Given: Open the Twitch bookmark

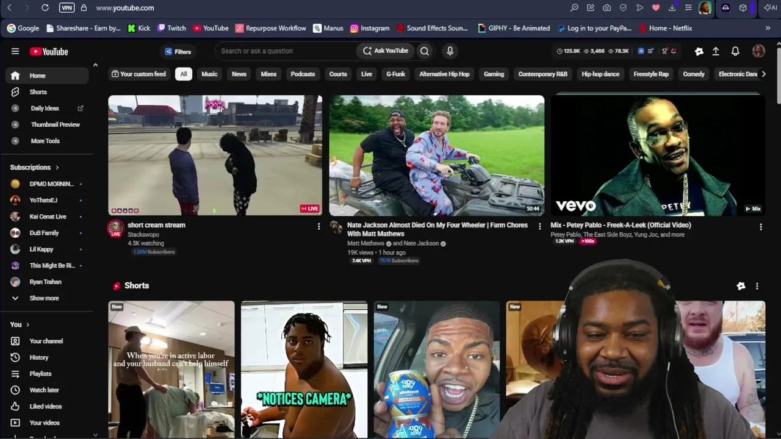Looking at the screenshot, I should tap(171, 28).
